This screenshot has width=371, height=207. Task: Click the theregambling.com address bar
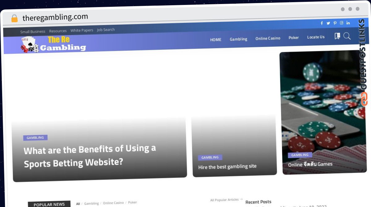55,17
